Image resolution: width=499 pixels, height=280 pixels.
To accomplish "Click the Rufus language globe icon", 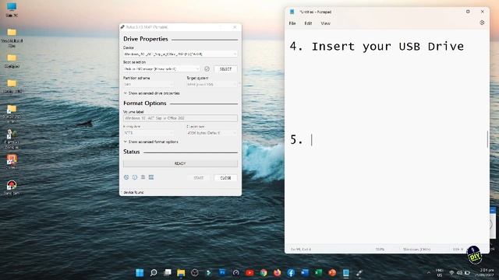I will coord(126,177).
